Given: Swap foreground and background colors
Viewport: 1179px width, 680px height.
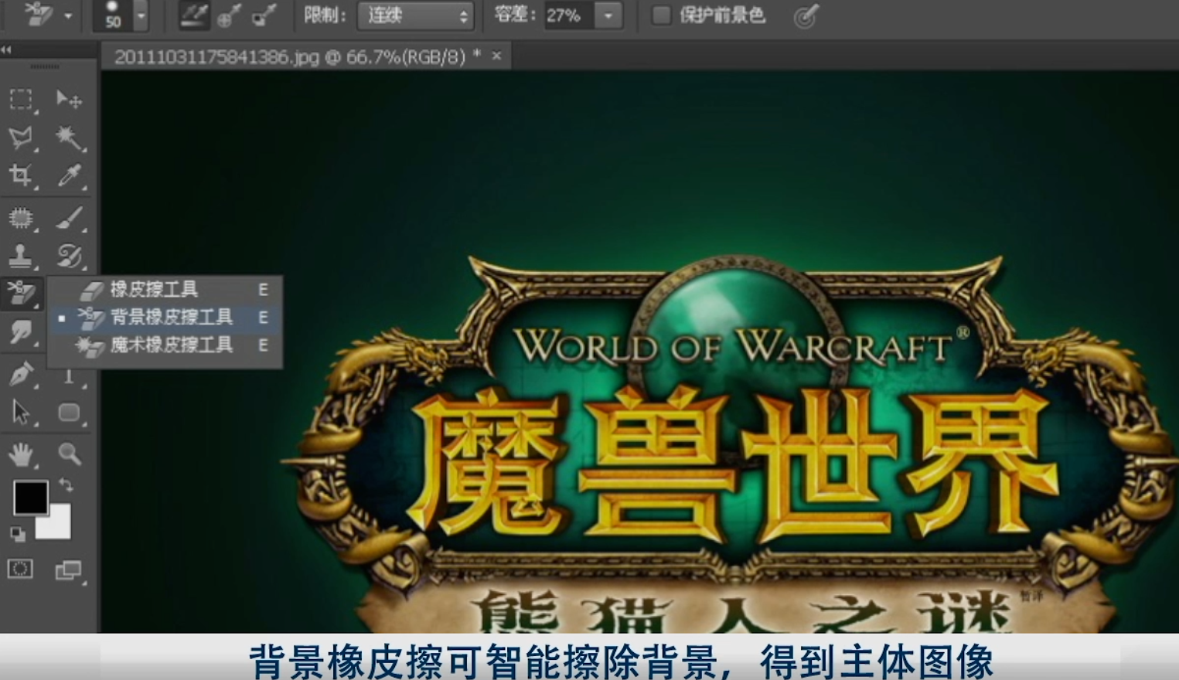Looking at the screenshot, I should tap(66, 485).
